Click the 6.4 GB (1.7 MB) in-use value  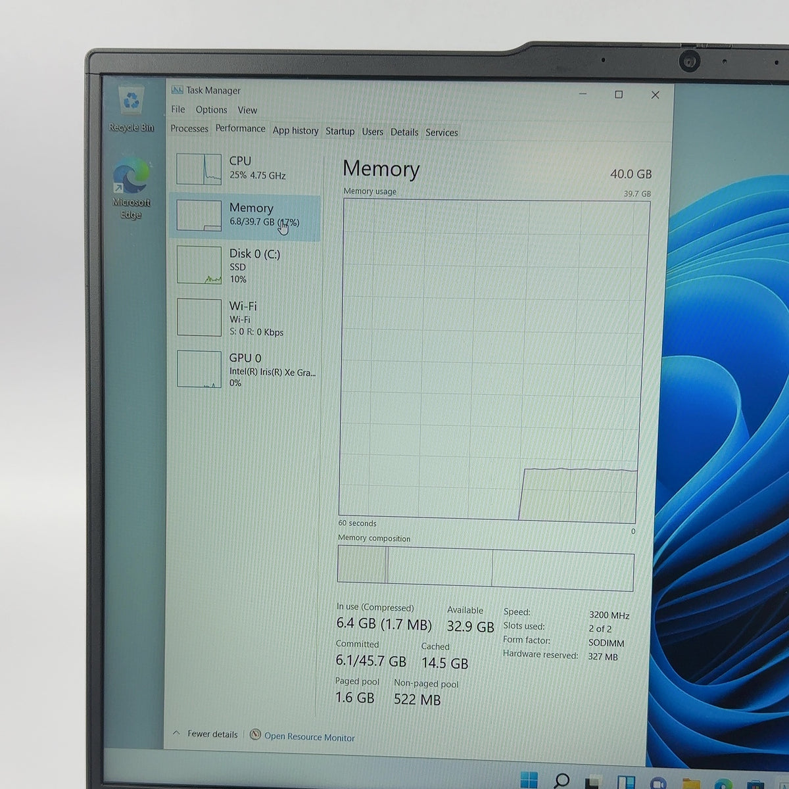[x=384, y=624]
